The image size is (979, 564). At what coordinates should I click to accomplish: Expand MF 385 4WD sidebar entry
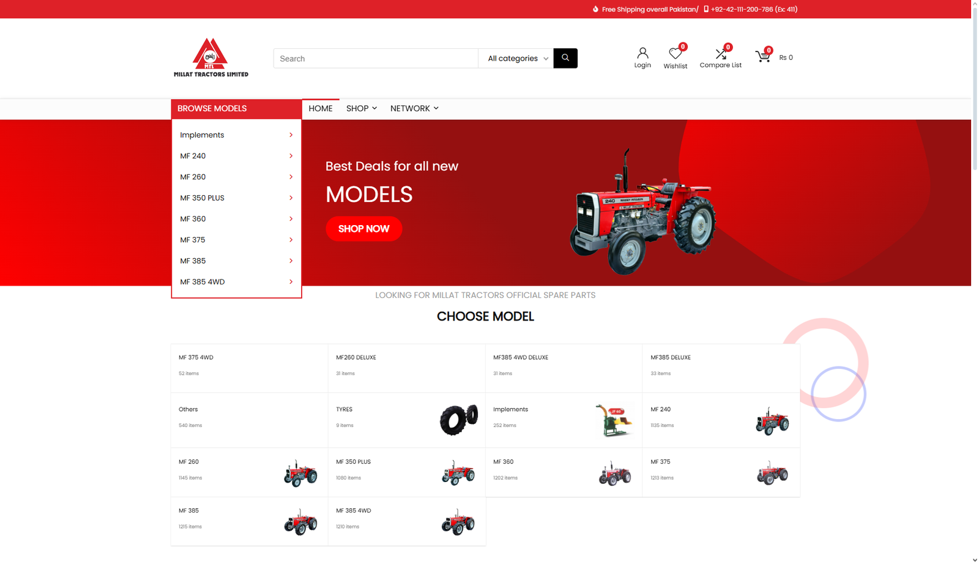236,282
